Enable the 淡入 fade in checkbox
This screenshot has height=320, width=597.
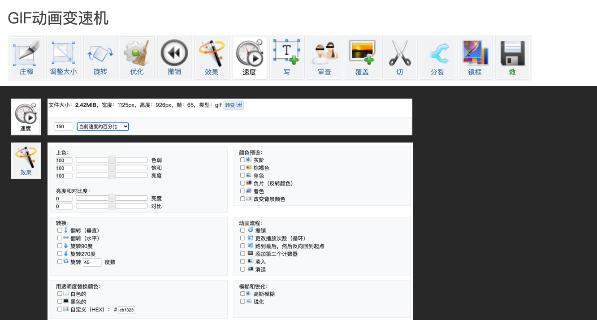pyautogui.click(x=242, y=261)
